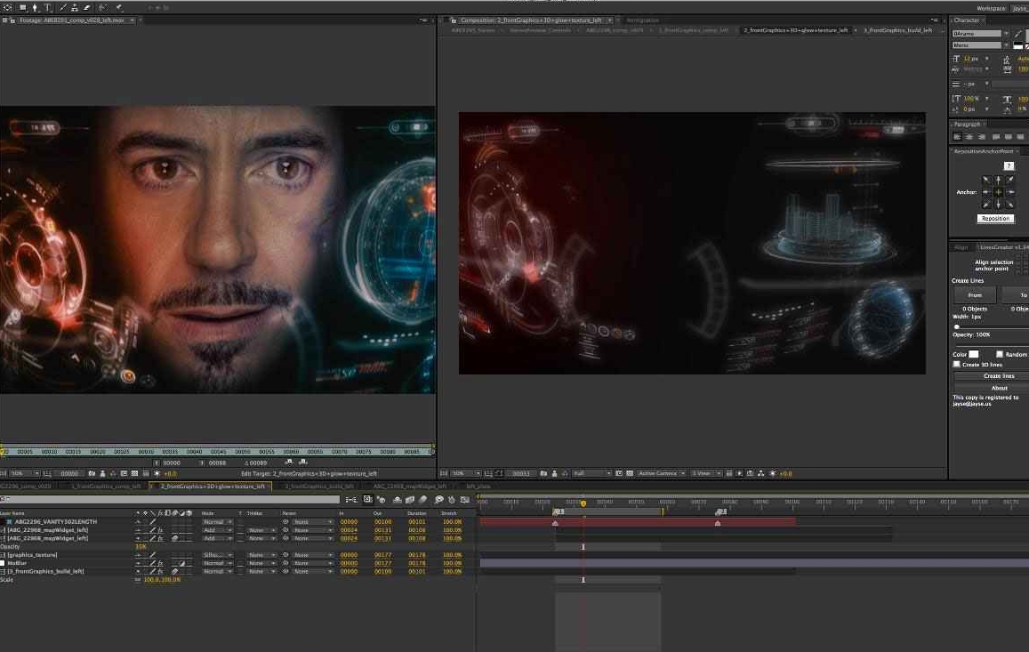Viewport: 1029px width, 652px height.
Task: Open the Full resolution dropdown
Action: tap(592, 473)
